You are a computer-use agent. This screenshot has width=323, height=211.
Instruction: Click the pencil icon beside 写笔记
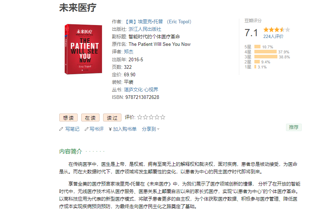click(x=61, y=129)
